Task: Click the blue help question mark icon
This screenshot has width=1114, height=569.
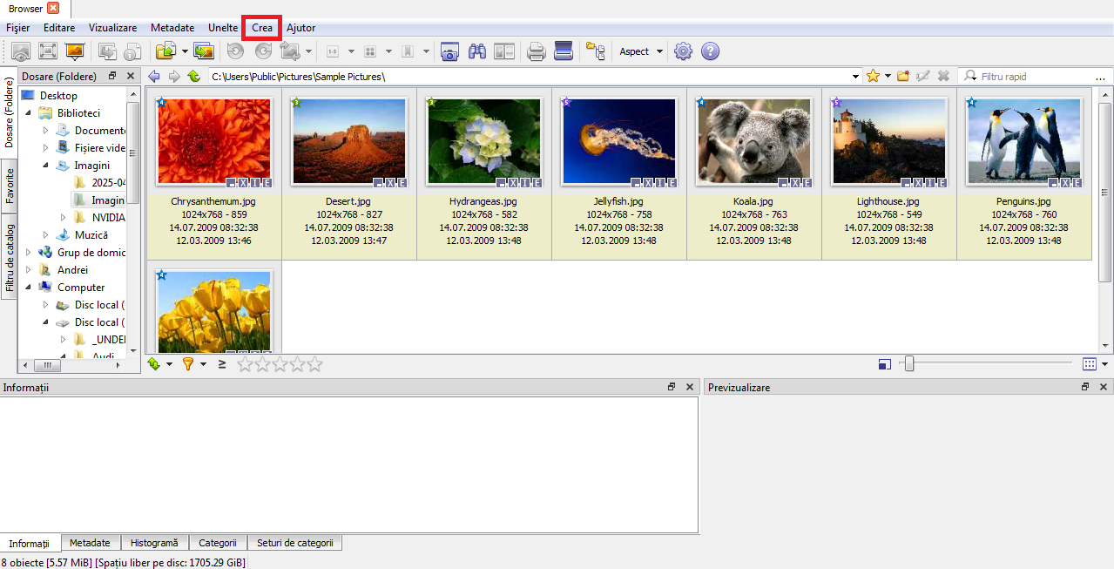Action: (x=710, y=51)
